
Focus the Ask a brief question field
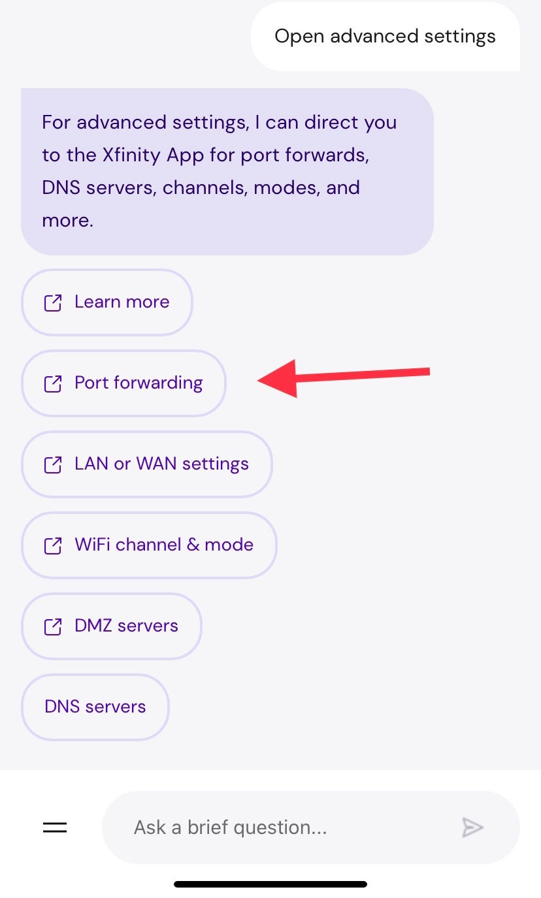[x=311, y=827]
